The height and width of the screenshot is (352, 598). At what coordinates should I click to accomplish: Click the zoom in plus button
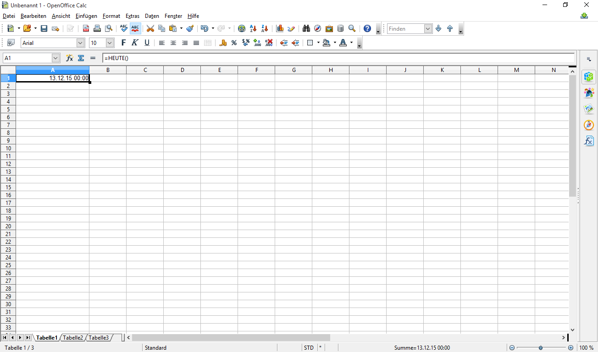tap(570, 348)
